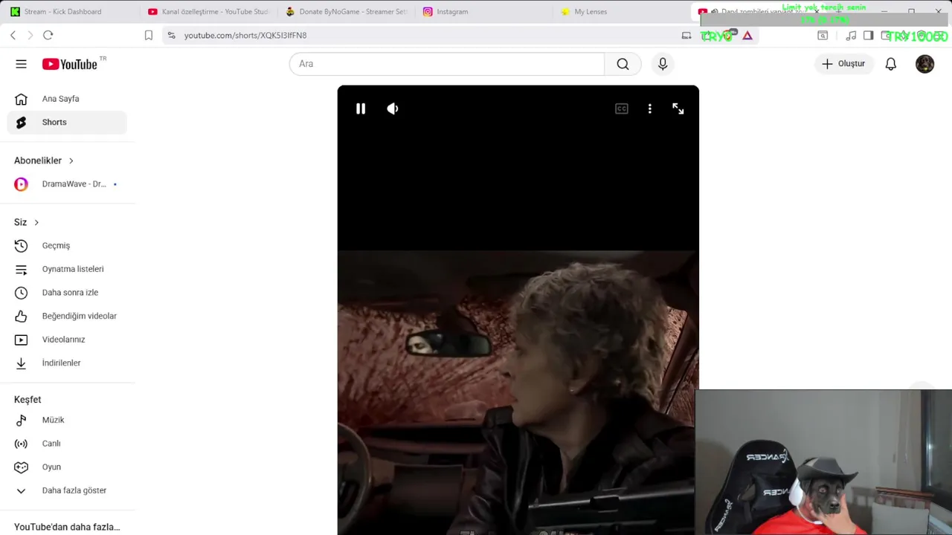Open Oynatma listeleri
Viewport: 952px width, 535px height.
pyautogui.click(x=67, y=269)
